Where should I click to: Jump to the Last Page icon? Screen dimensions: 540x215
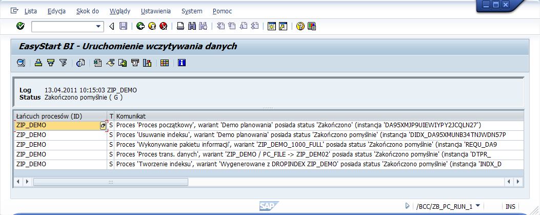coord(255,26)
